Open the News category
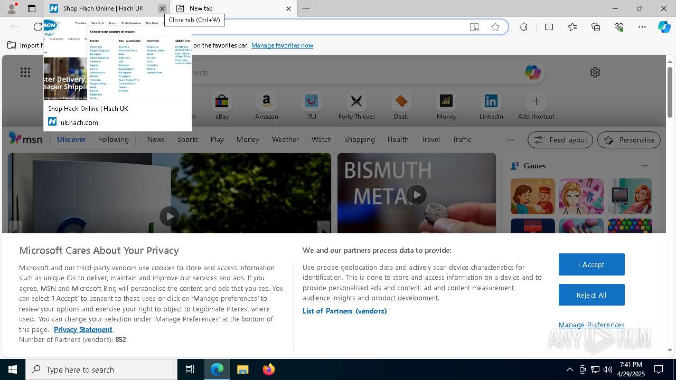676x380 pixels. coord(156,139)
